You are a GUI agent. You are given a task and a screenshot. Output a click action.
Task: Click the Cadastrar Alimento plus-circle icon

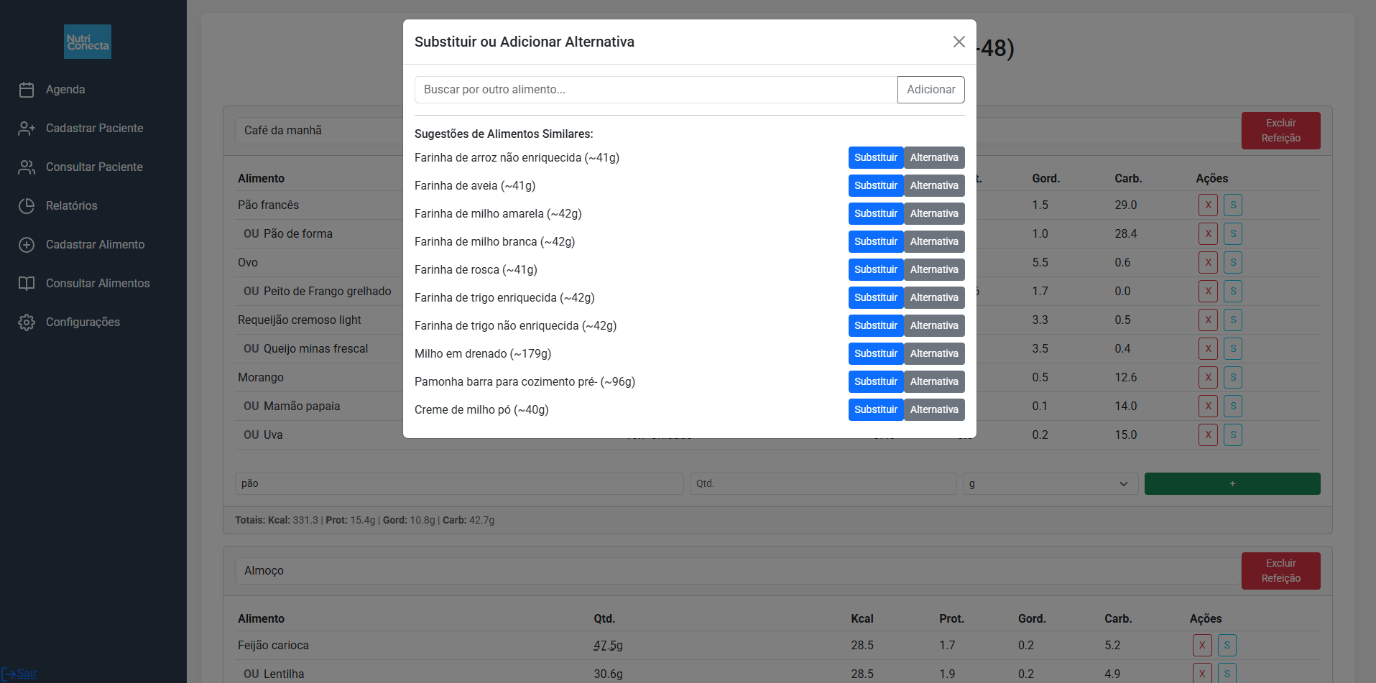tap(27, 245)
